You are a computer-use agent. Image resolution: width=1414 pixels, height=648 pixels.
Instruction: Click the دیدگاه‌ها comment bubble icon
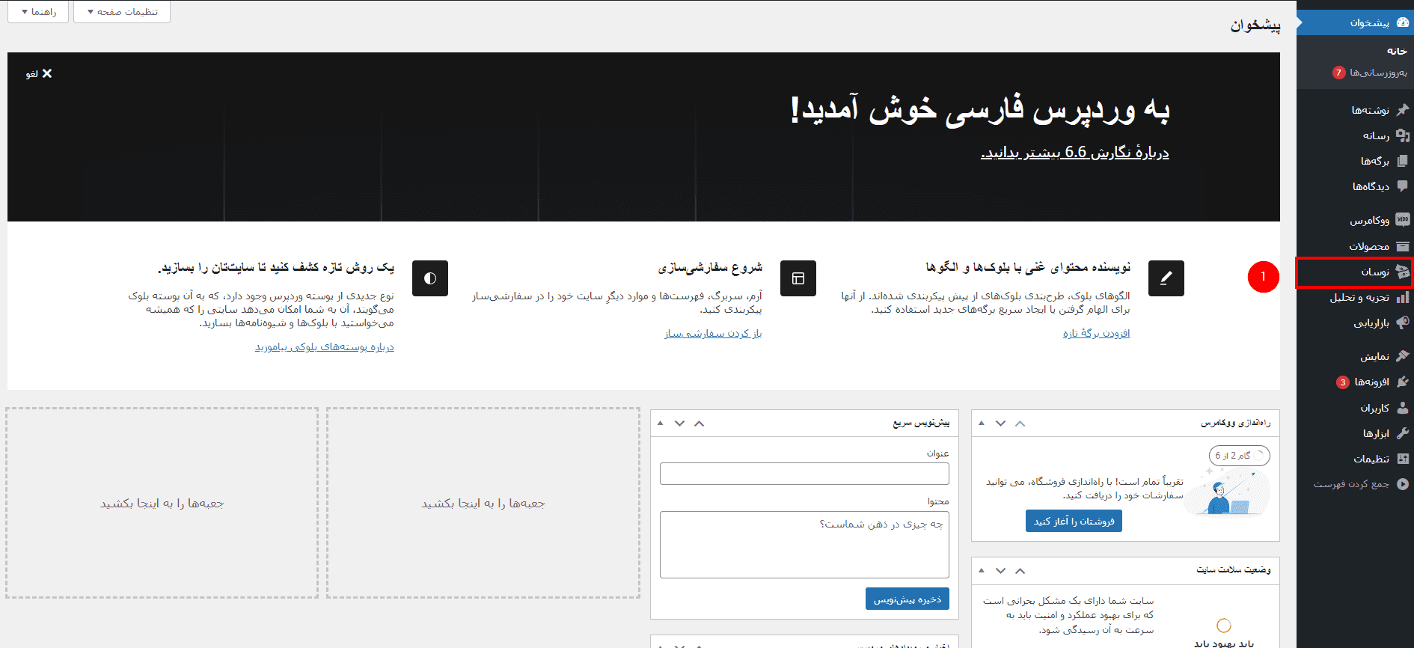pyautogui.click(x=1403, y=186)
